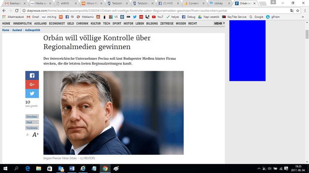Click Ausland breadcrumb link
This screenshot has height=173, width=309.
(x=17, y=30)
